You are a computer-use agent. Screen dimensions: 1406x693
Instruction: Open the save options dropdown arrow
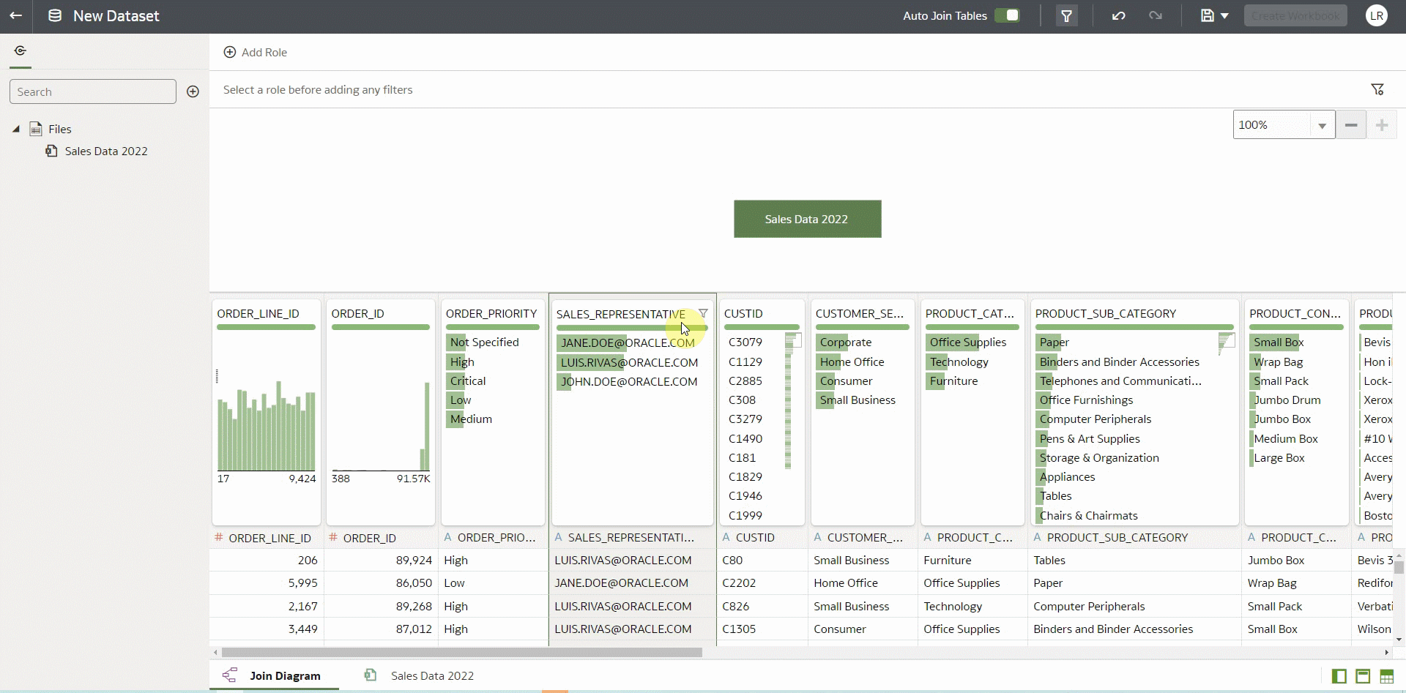tap(1224, 15)
